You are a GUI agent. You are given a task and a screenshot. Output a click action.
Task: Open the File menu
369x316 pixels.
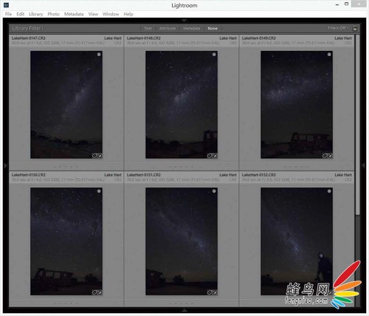coord(8,14)
